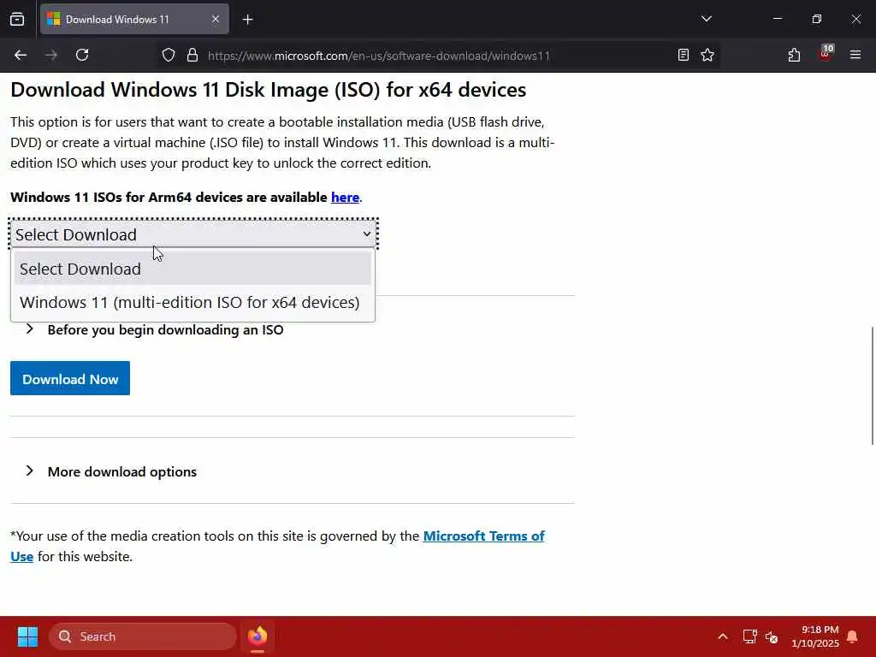
Task: Open the Windows Start menu
Action: point(27,636)
